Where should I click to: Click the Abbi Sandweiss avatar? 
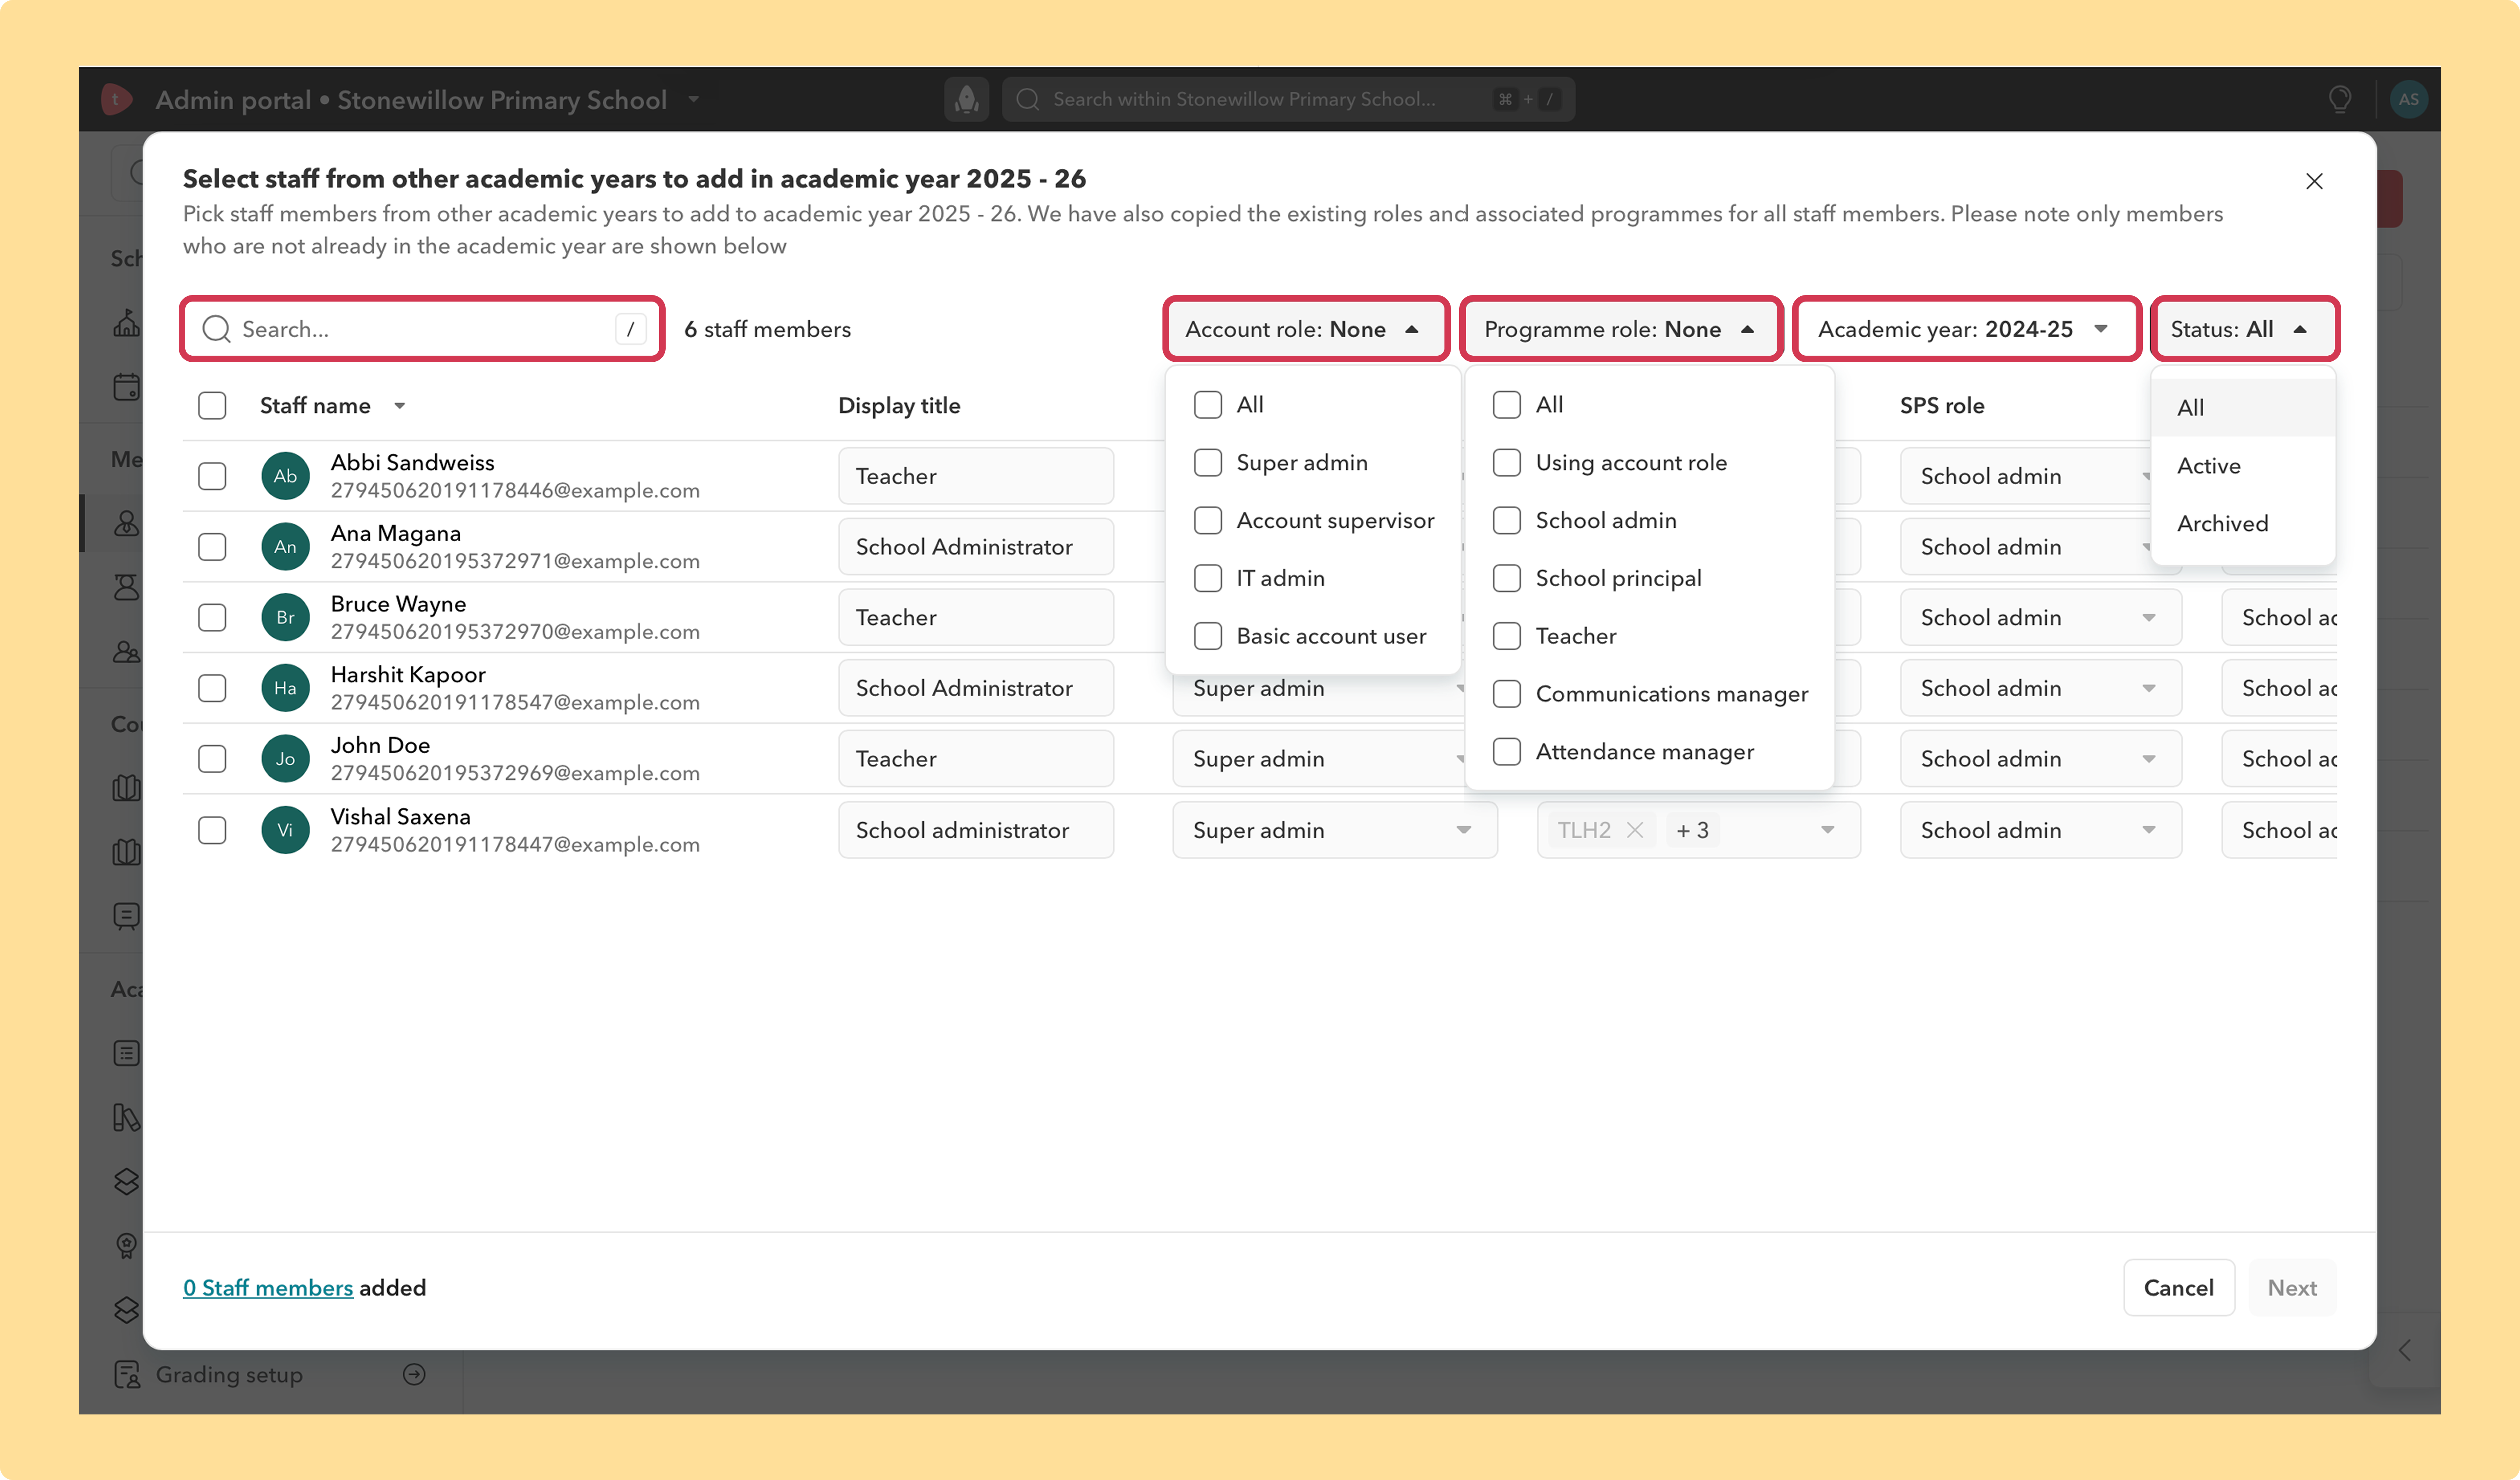[285, 476]
